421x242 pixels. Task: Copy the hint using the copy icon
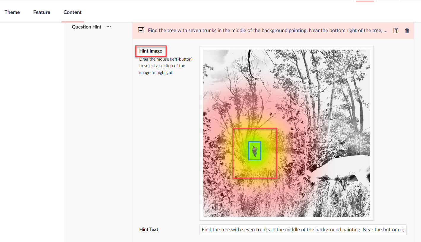(395, 31)
